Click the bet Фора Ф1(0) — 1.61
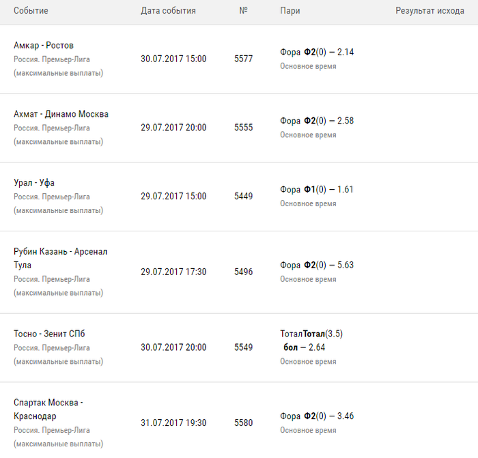Screen dimensions: 478x458 tap(317, 190)
